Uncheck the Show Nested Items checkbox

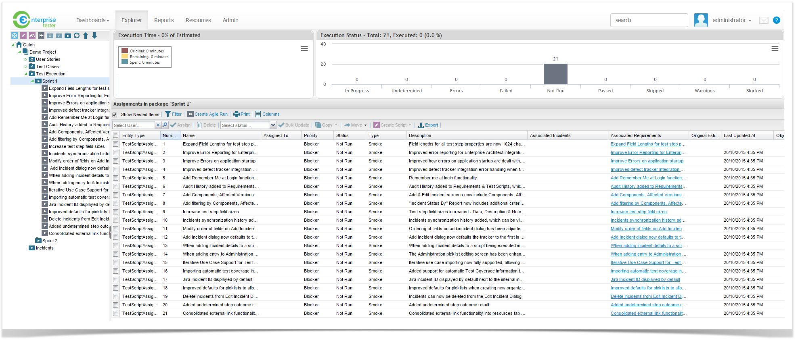(115, 114)
